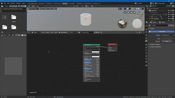Toggle X-ray mode in viewport header
175x98 pixels.
tap(132, 9)
